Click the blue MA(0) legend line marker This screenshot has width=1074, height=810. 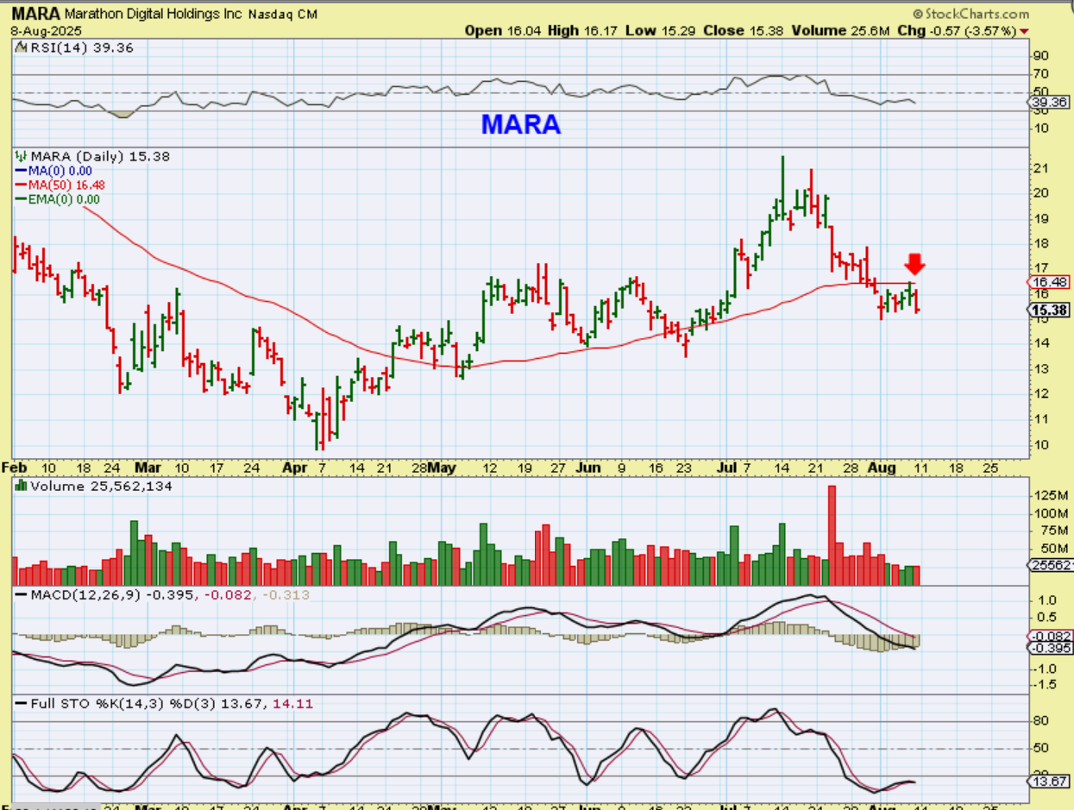pyautogui.click(x=22, y=171)
